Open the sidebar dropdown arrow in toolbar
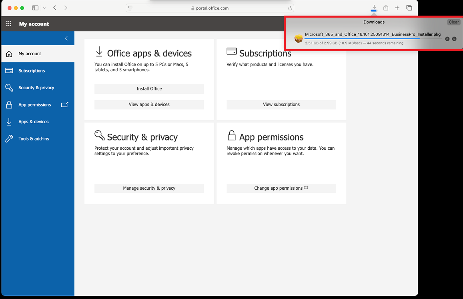The image size is (463, 299). point(44,8)
